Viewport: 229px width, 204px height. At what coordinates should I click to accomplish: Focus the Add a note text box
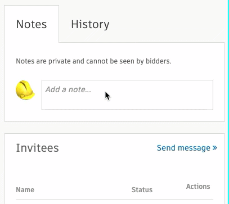pyautogui.click(x=127, y=95)
